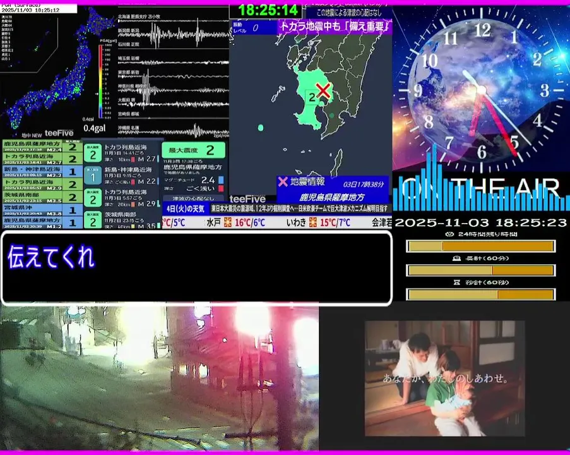This screenshot has width=570, height=455.
Task: Click the 大阪府 堺 seismograph trace
Action: coord(174,104)
